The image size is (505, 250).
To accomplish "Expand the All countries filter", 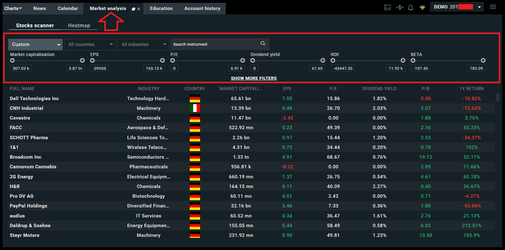I will click(90, 44).
